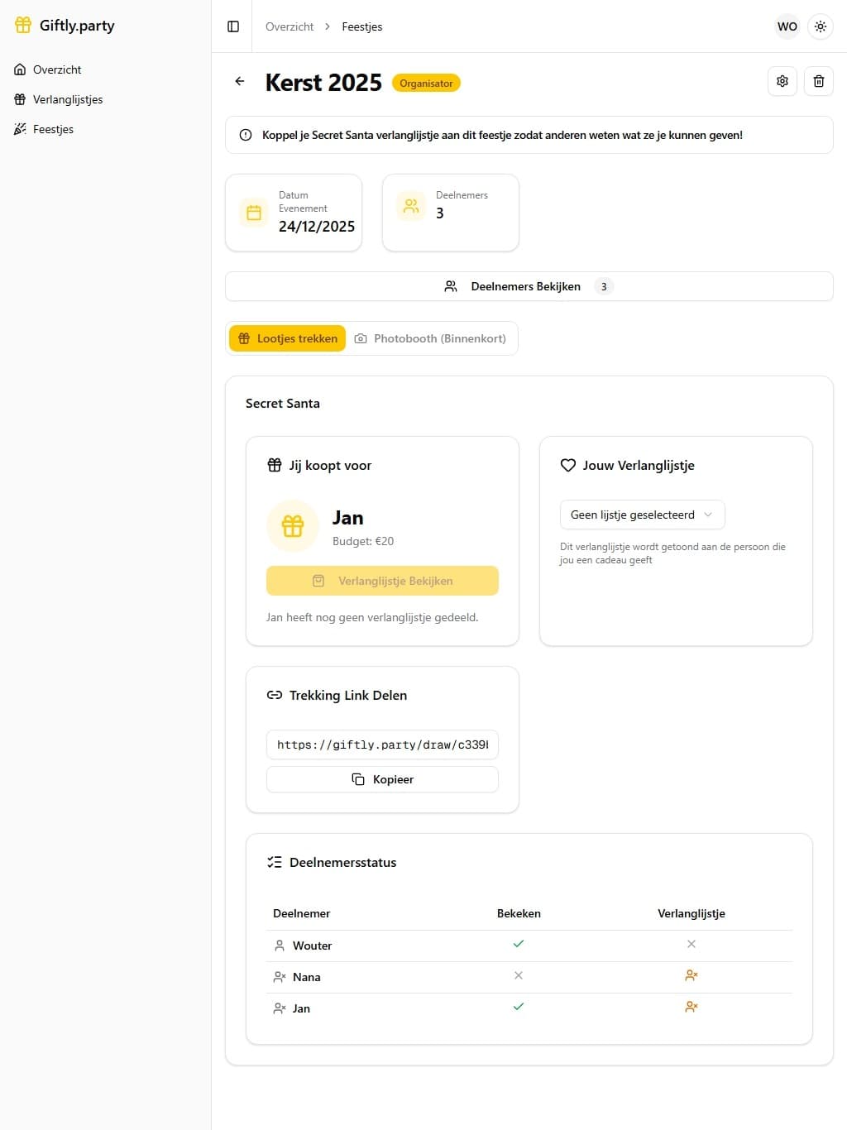Open party settings gear icon
847x1130 pixels.
click(782, 81)
